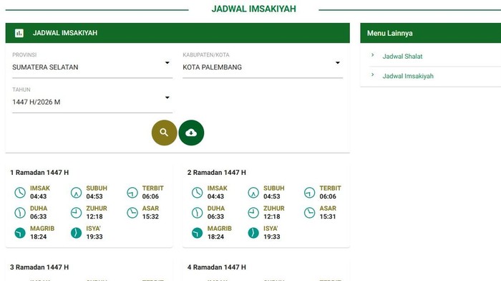This screenshot has width=501, height=281.
Task: Click Imsak time 04:43 in 1 Ramadan card
Action: click(39, 196)
